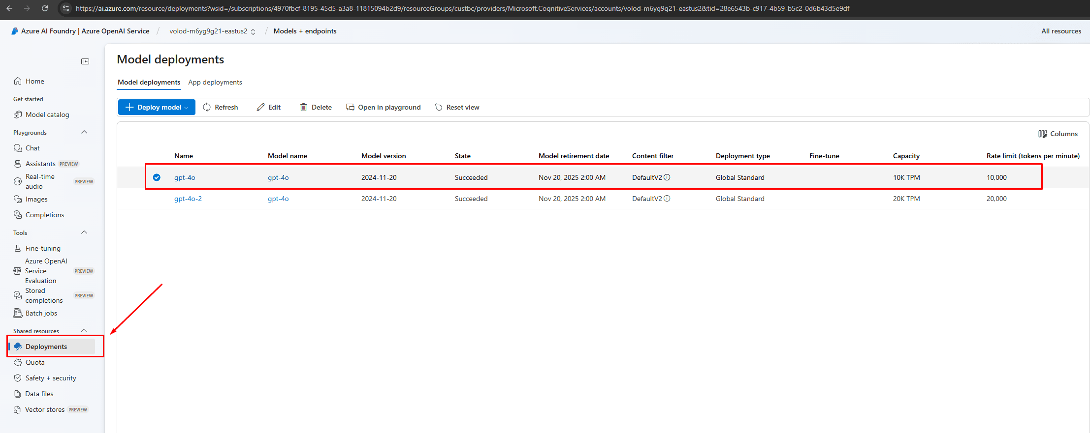Screen dimensions: 1090x433
Task: Open Model catalog
Action: (47, 115)
